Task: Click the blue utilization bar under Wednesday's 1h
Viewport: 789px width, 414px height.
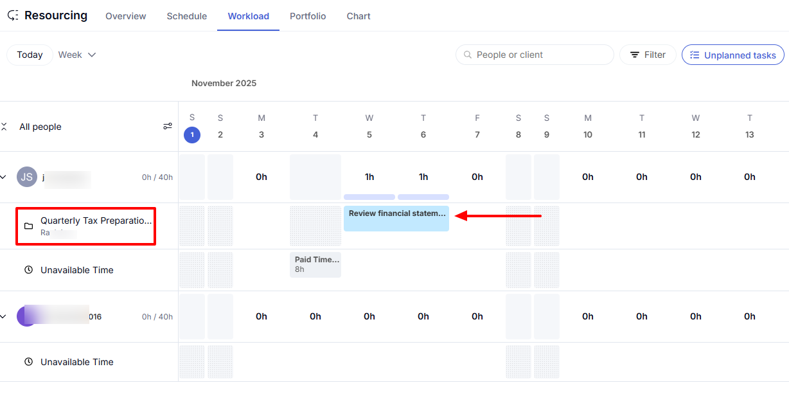Action: pos(369,197)
